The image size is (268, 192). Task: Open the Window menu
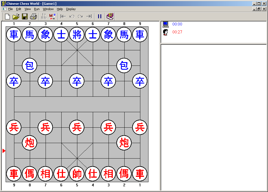tap(48, 9)
